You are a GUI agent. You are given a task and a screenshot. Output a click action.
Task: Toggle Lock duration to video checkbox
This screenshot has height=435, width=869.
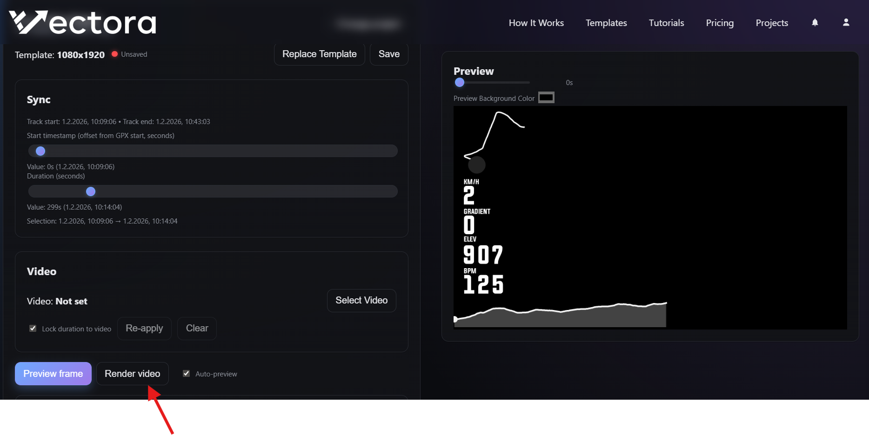pos(33,329)
